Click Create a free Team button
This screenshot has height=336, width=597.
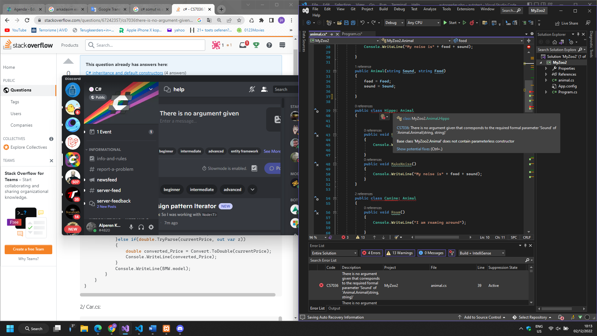[28, 249]
